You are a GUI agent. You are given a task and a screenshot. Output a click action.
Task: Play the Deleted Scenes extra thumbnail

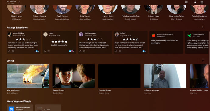point(74,76)
